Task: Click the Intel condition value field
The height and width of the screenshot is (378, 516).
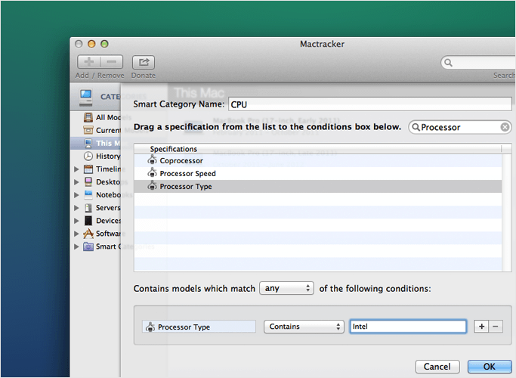Action: click(408, 327)
